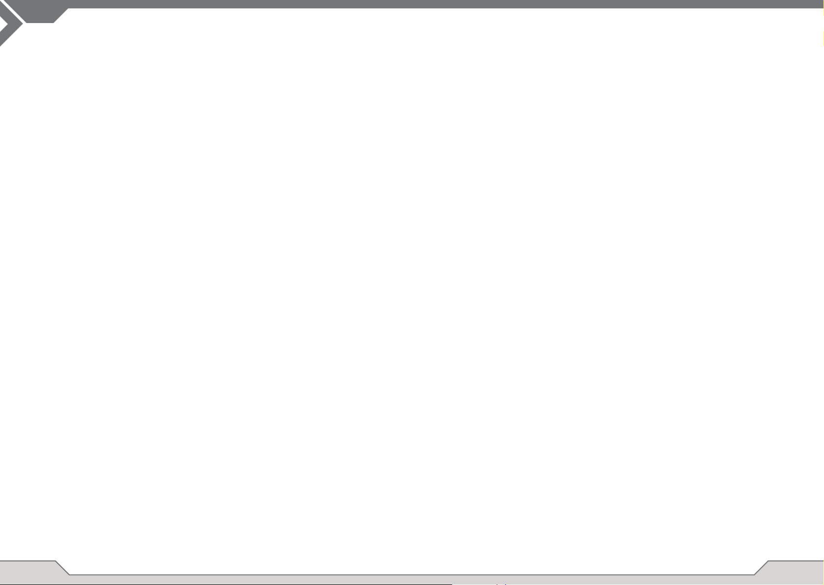
Task: Click the lower yellow sliver at right edge
Action: tap(823, 39)
